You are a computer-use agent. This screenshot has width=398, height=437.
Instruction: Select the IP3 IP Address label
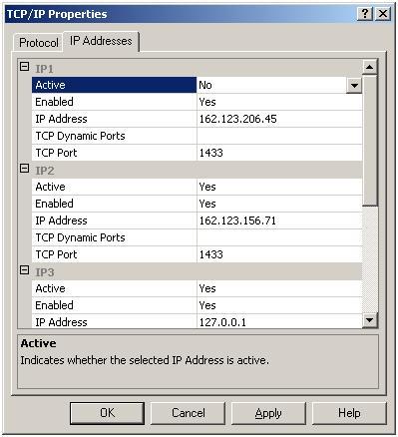(x=61, y=322)
